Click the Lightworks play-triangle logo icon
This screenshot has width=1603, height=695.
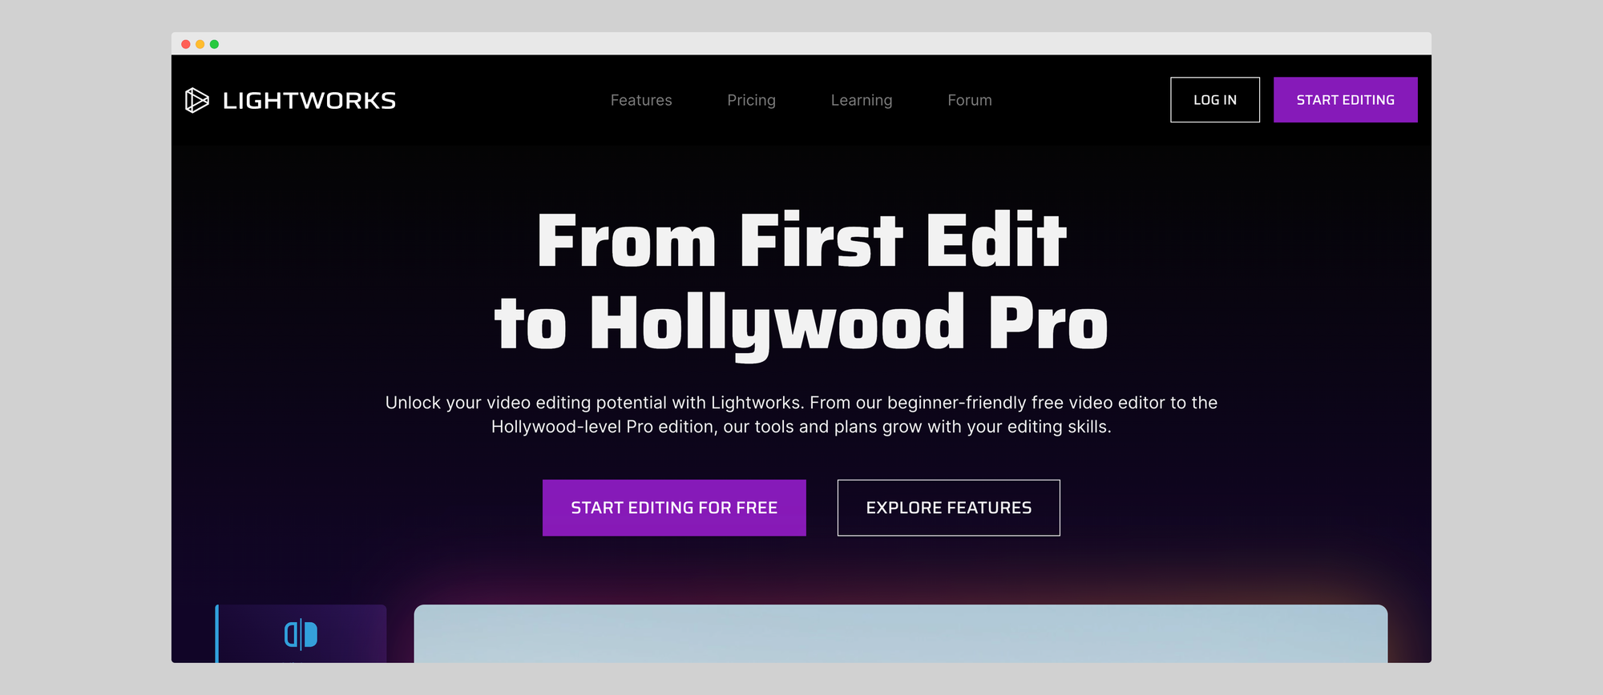coord(196,100)
